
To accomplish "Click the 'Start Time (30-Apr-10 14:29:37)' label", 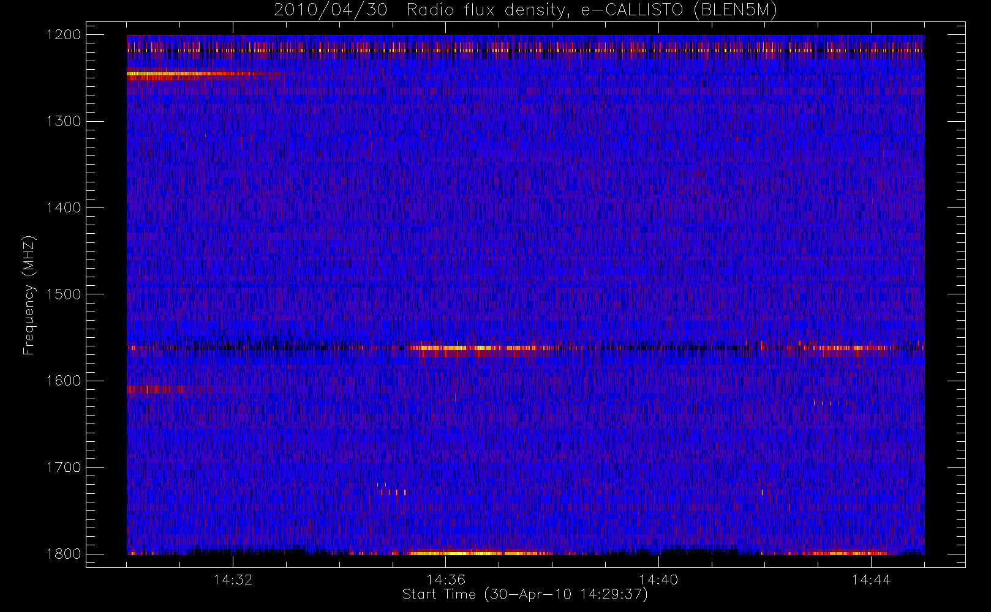I will (x=525, y=594).
